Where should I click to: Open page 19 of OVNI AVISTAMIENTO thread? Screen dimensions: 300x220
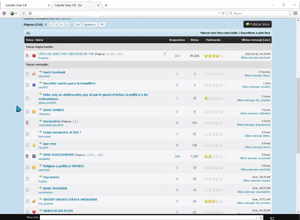(100, 155)
